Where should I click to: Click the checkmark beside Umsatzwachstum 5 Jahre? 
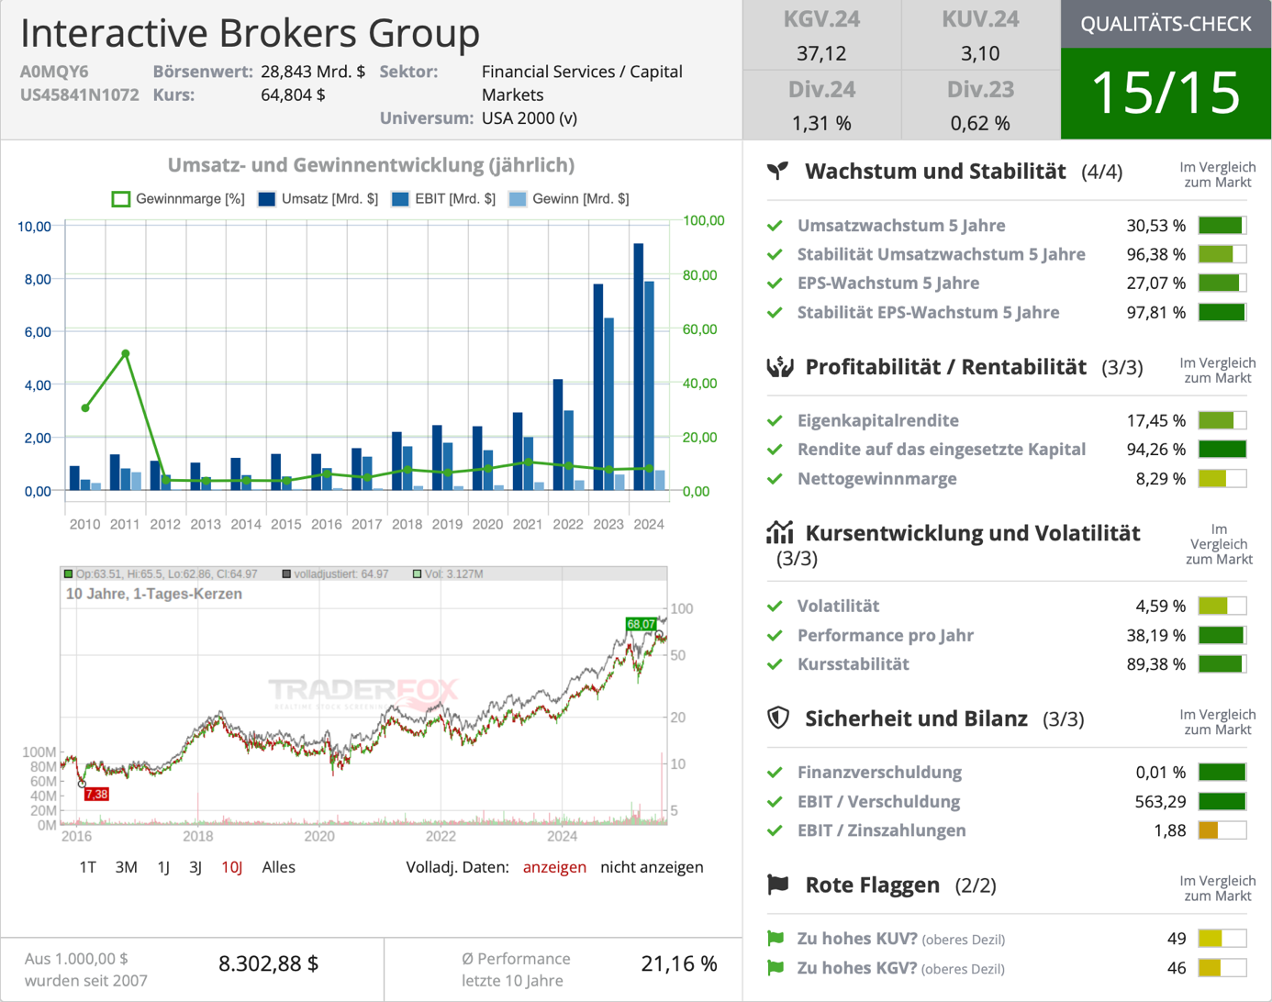pos(775,226)
